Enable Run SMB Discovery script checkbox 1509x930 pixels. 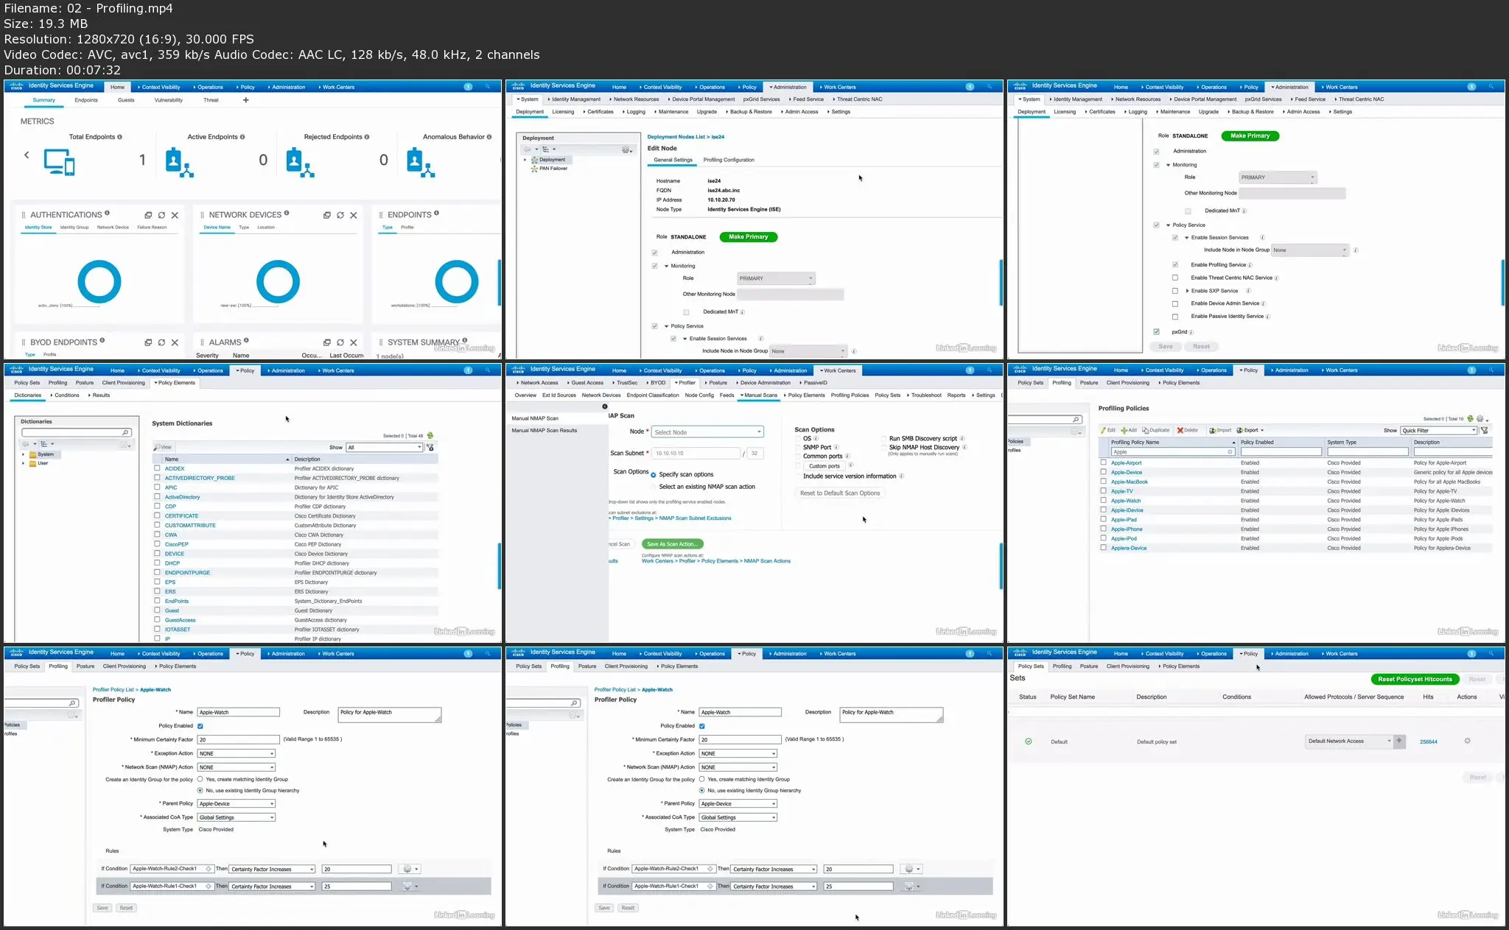click(x=884, y=438)
